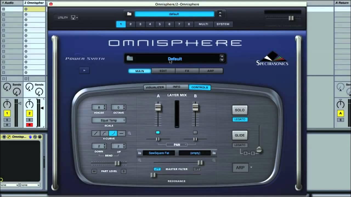The image size is (351, 197).
Task: Click Bend Down stepper arrows
Action: click(x=104, y=146)
